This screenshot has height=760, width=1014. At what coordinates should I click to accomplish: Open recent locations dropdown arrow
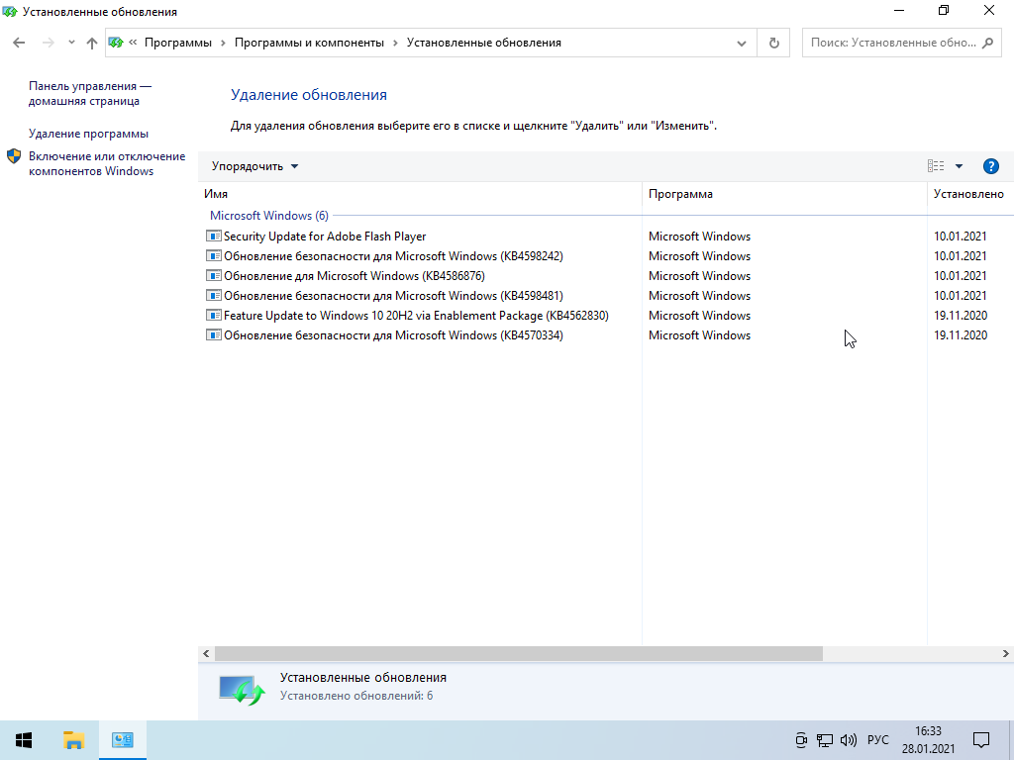tap(71, 43)
